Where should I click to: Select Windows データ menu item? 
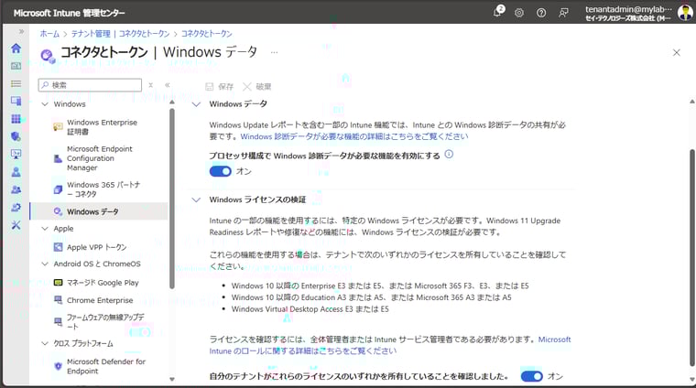[x=99, y=211]
